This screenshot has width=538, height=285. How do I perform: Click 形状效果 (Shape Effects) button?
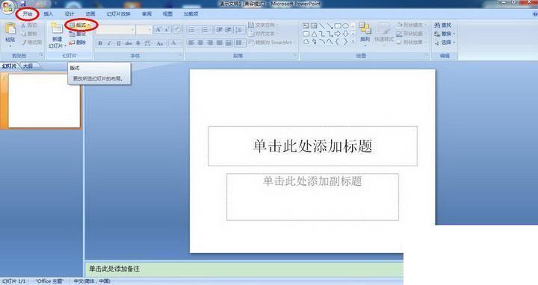click(411, 42)
